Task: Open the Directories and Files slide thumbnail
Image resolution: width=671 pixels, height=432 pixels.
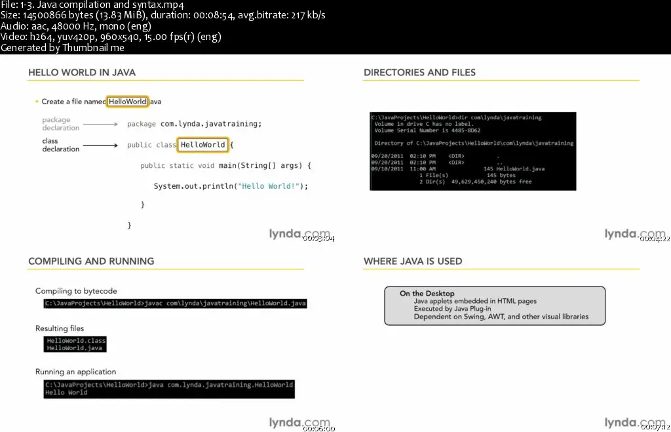Action: (x=503, y=149)
